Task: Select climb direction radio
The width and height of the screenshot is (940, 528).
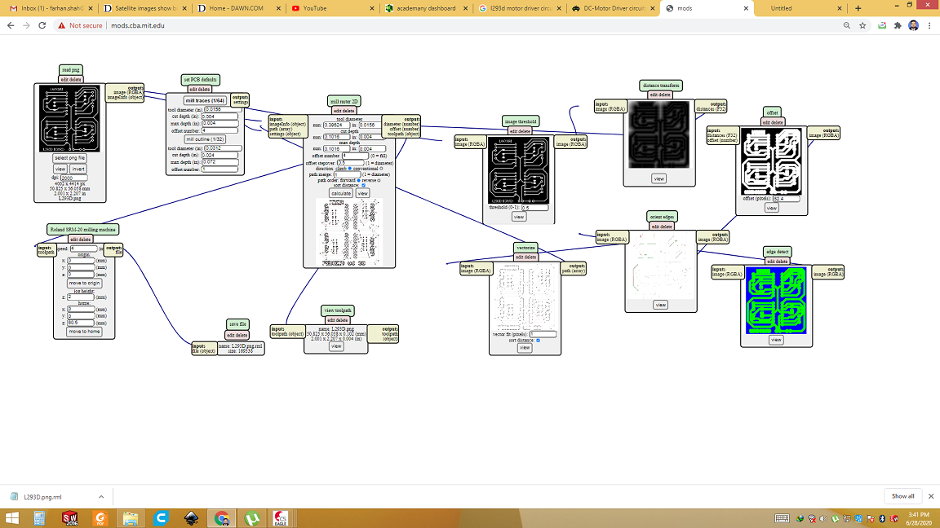Action: click(349, 169)
